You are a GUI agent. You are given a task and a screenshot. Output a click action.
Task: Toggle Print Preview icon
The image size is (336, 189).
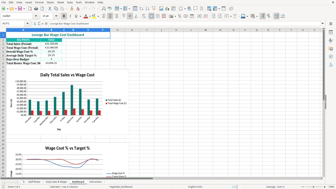click(x=42, y=9)
